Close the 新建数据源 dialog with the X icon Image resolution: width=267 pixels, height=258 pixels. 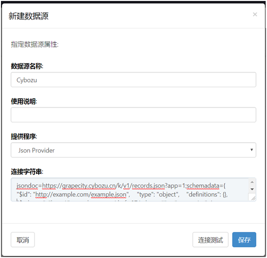[x=255, y=14]
